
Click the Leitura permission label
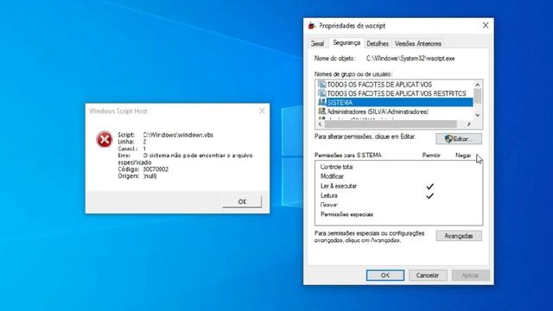tap(328, 195)
